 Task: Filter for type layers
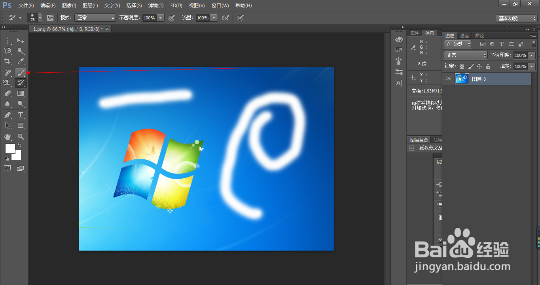pyautogui.click(x=502, y=44)
